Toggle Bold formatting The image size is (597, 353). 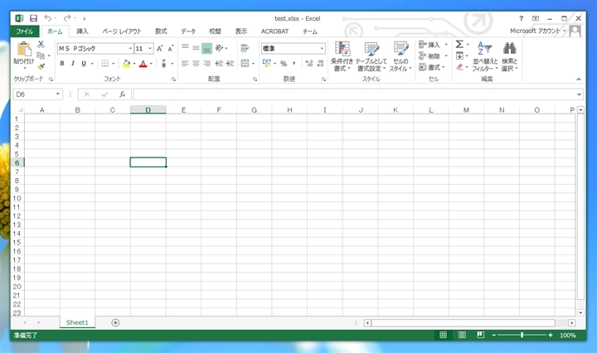point(62,64)
